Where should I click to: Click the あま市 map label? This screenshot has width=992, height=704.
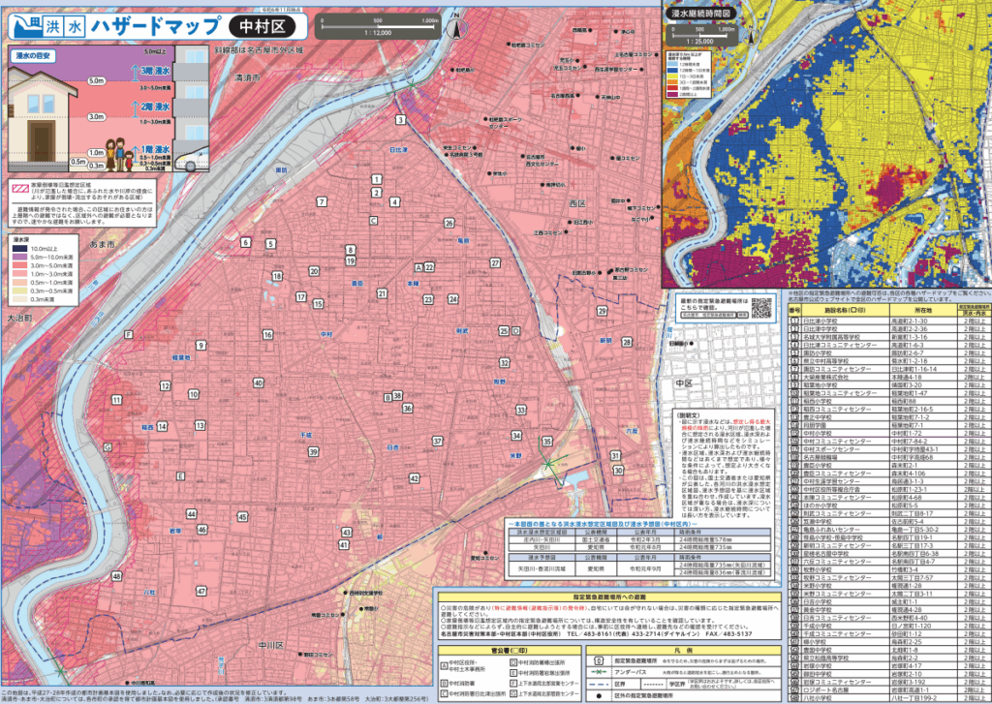click(x=101, y=247)
